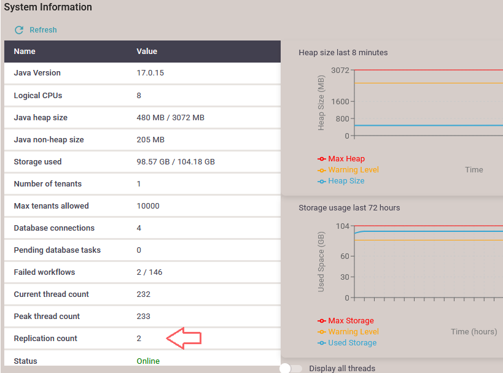
Task: Select the Status row label
Action: 25,361
